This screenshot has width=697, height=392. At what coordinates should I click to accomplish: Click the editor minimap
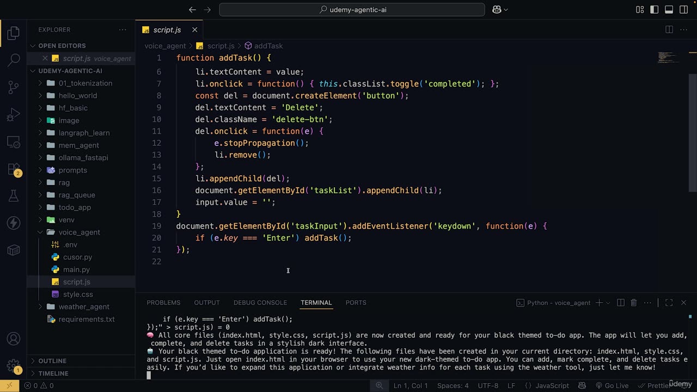[669, 57]
